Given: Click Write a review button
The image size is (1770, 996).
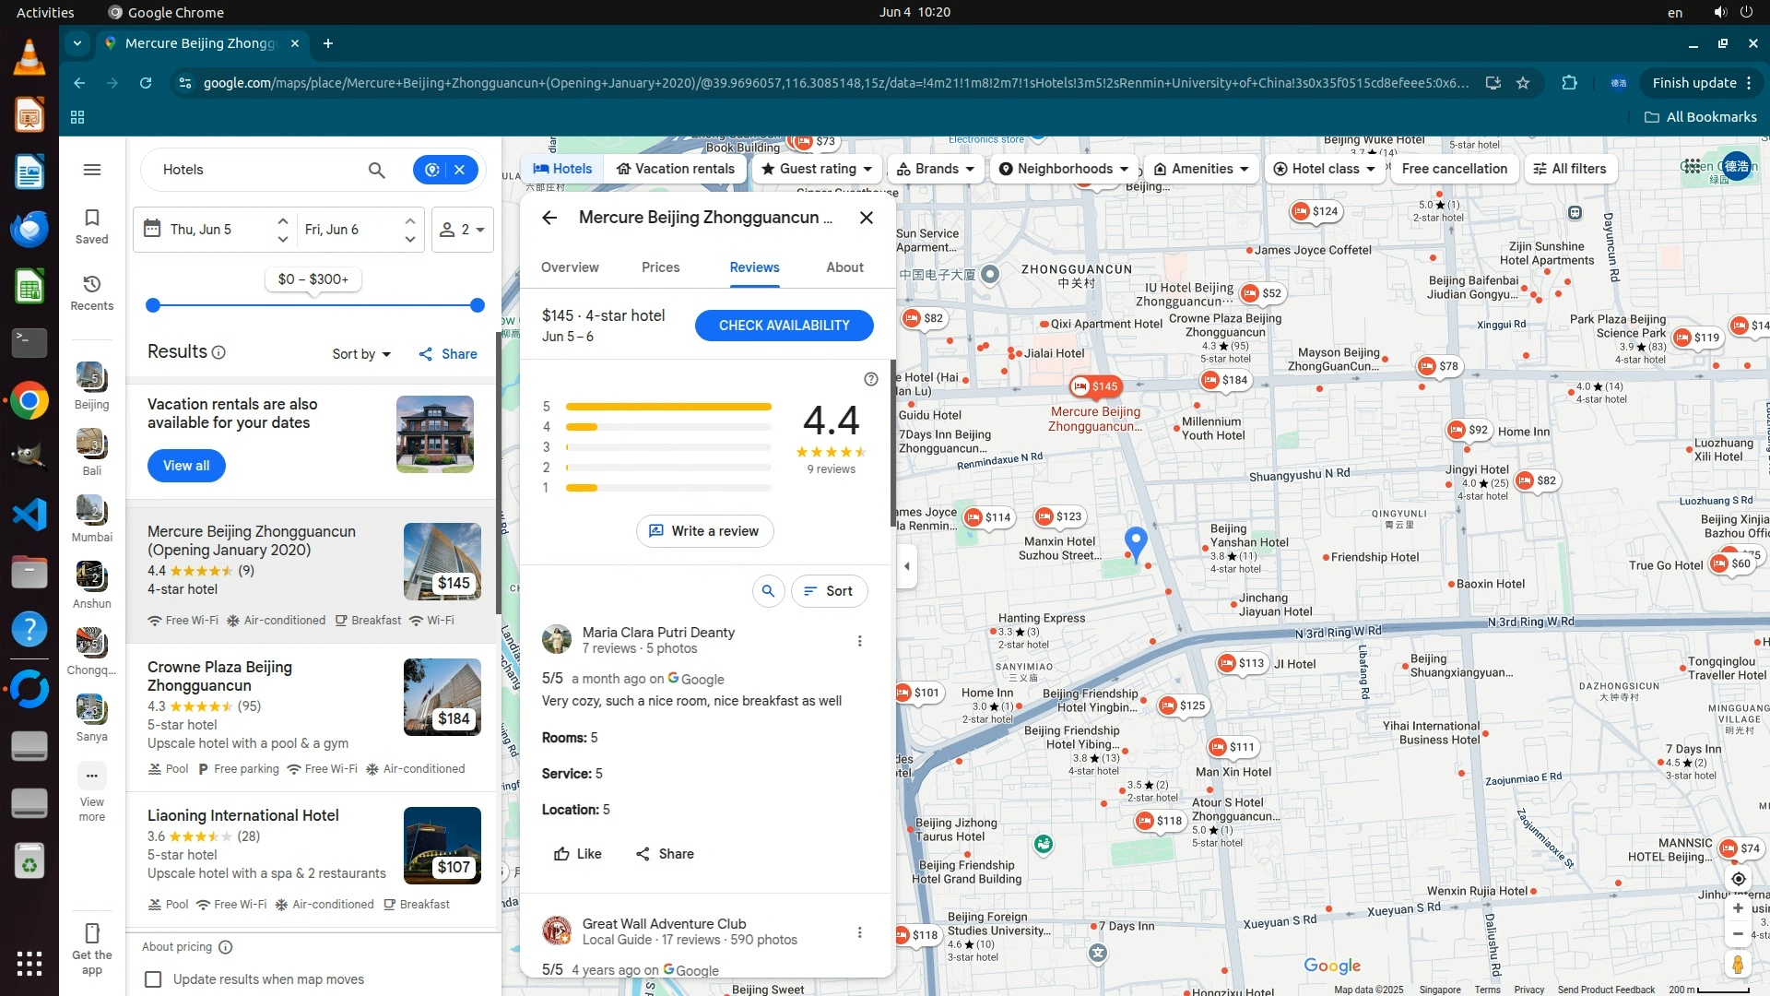Looking at the screenshot, I should tap(704, 531).
